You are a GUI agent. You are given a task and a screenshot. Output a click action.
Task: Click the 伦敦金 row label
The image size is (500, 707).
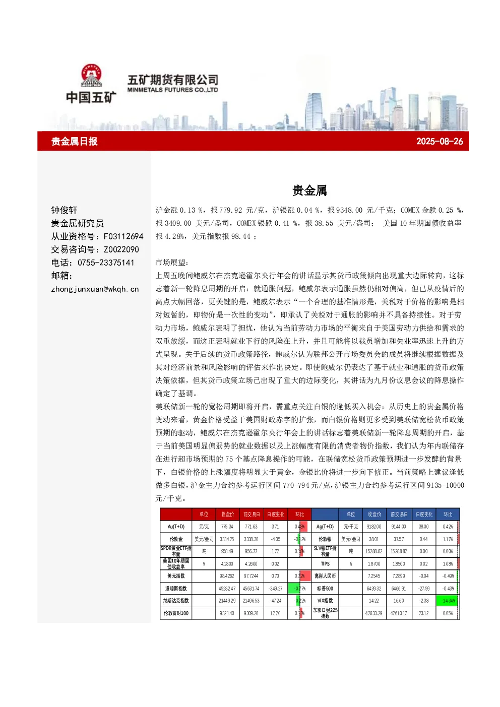pyautogui.click(x=176, y=539)
